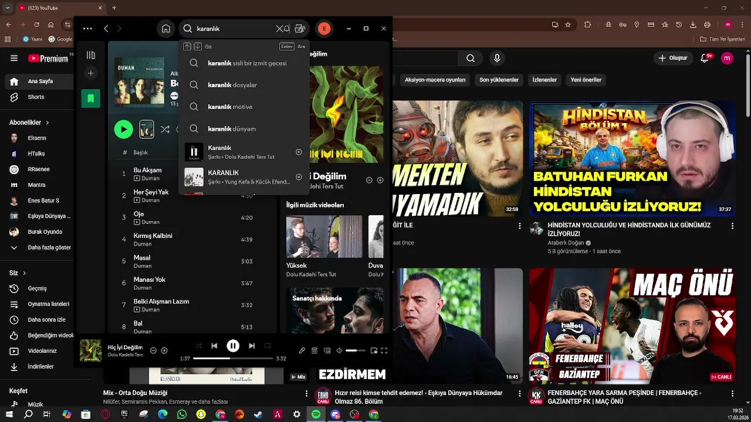Open the 'Yüksek' related music video thumbnail
The width and height of the screenshot is (751, 422).
(x=324, y=236)
